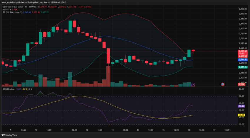250x138 pixels.
Task: Click the blue 2,547.46 value in BB legend
Action: (x=27, y=12)
